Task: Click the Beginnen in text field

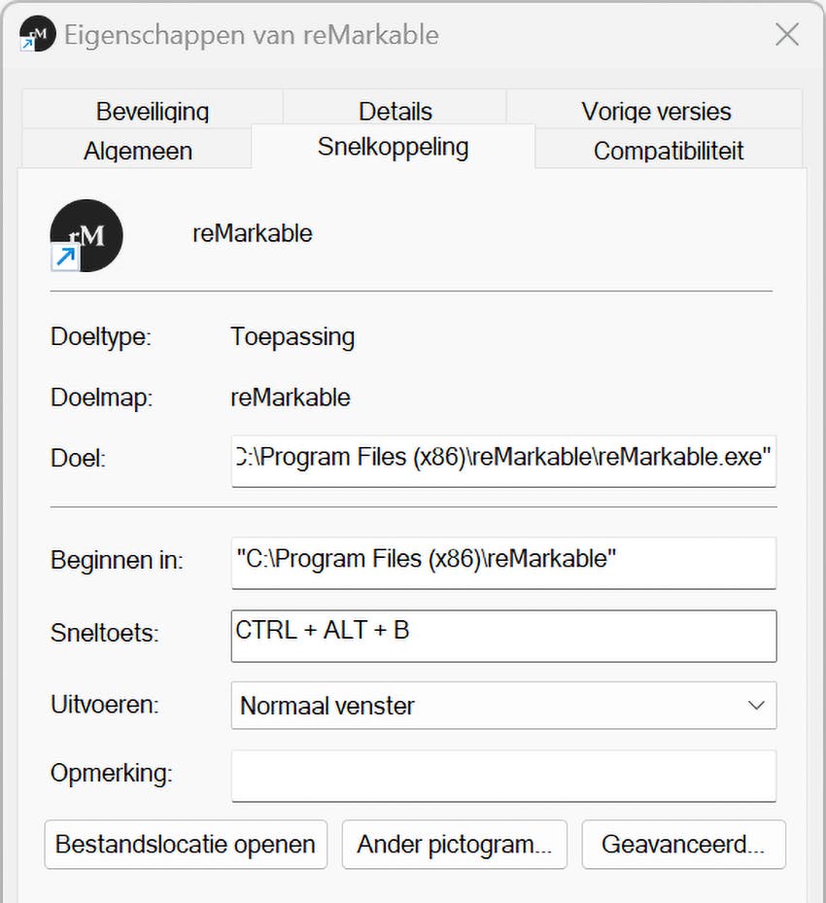Action: click(503, 562)
